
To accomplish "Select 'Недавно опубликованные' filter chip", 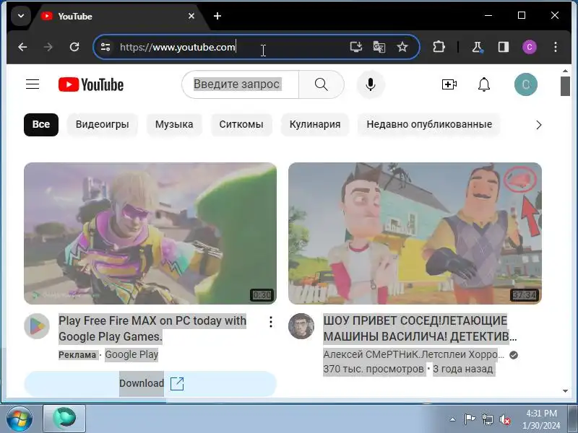I will point(429,124).
